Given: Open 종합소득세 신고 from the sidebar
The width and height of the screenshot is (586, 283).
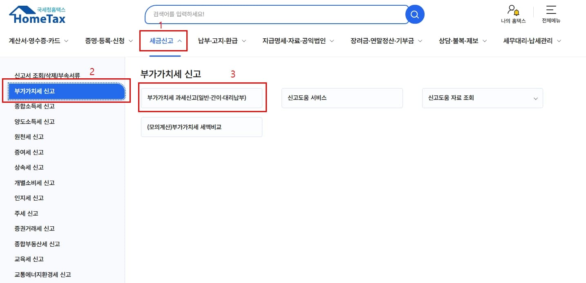Looking at the screenshot, I should click(34, 106).
